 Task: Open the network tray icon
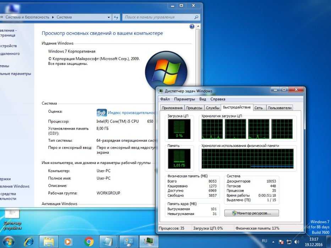[x=289, y=242]
